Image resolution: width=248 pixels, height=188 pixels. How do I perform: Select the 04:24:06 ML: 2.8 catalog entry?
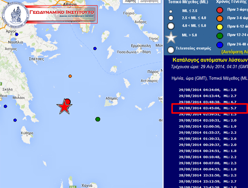pyautogui.click(x=207, y=90)
